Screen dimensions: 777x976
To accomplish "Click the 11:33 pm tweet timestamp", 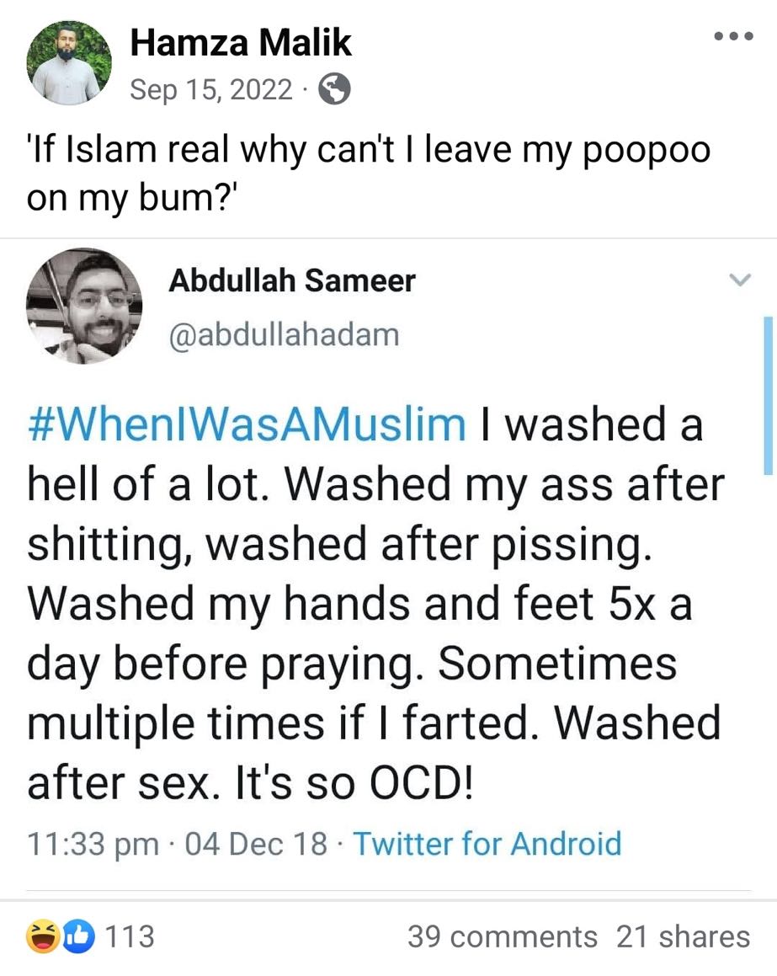I will tap(93, 843).
